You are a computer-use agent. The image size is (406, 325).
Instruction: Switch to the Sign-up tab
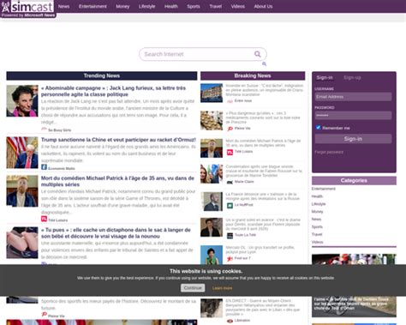(352, 77)
